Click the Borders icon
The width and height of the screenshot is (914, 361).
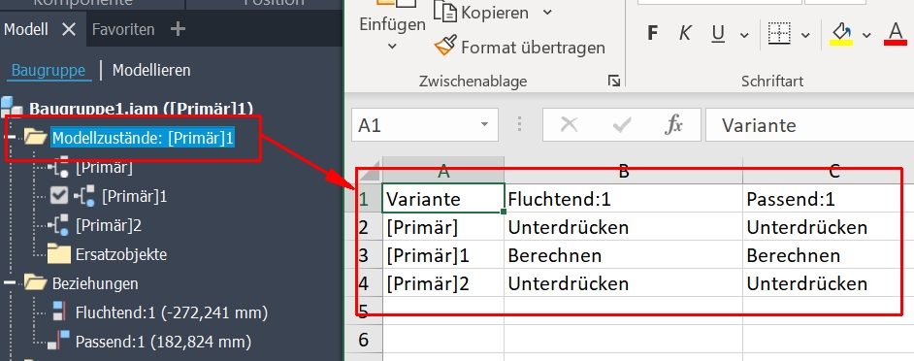[779, 34]
